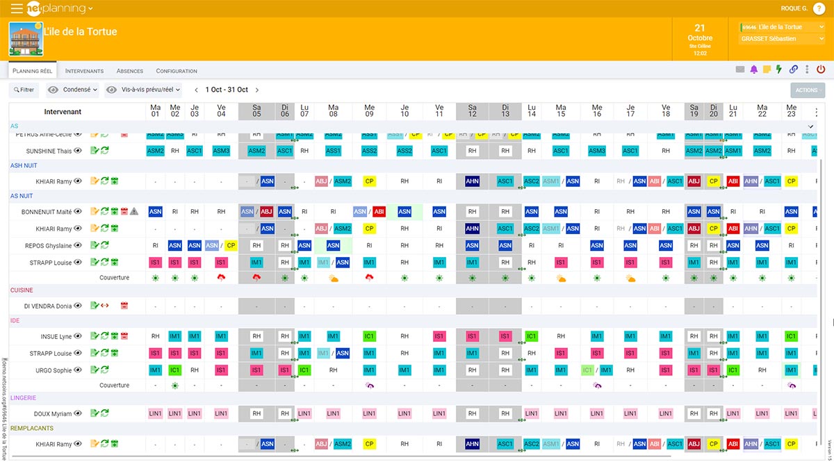
Task: Click the yellow sticky note icon
Action: [767, 68]
